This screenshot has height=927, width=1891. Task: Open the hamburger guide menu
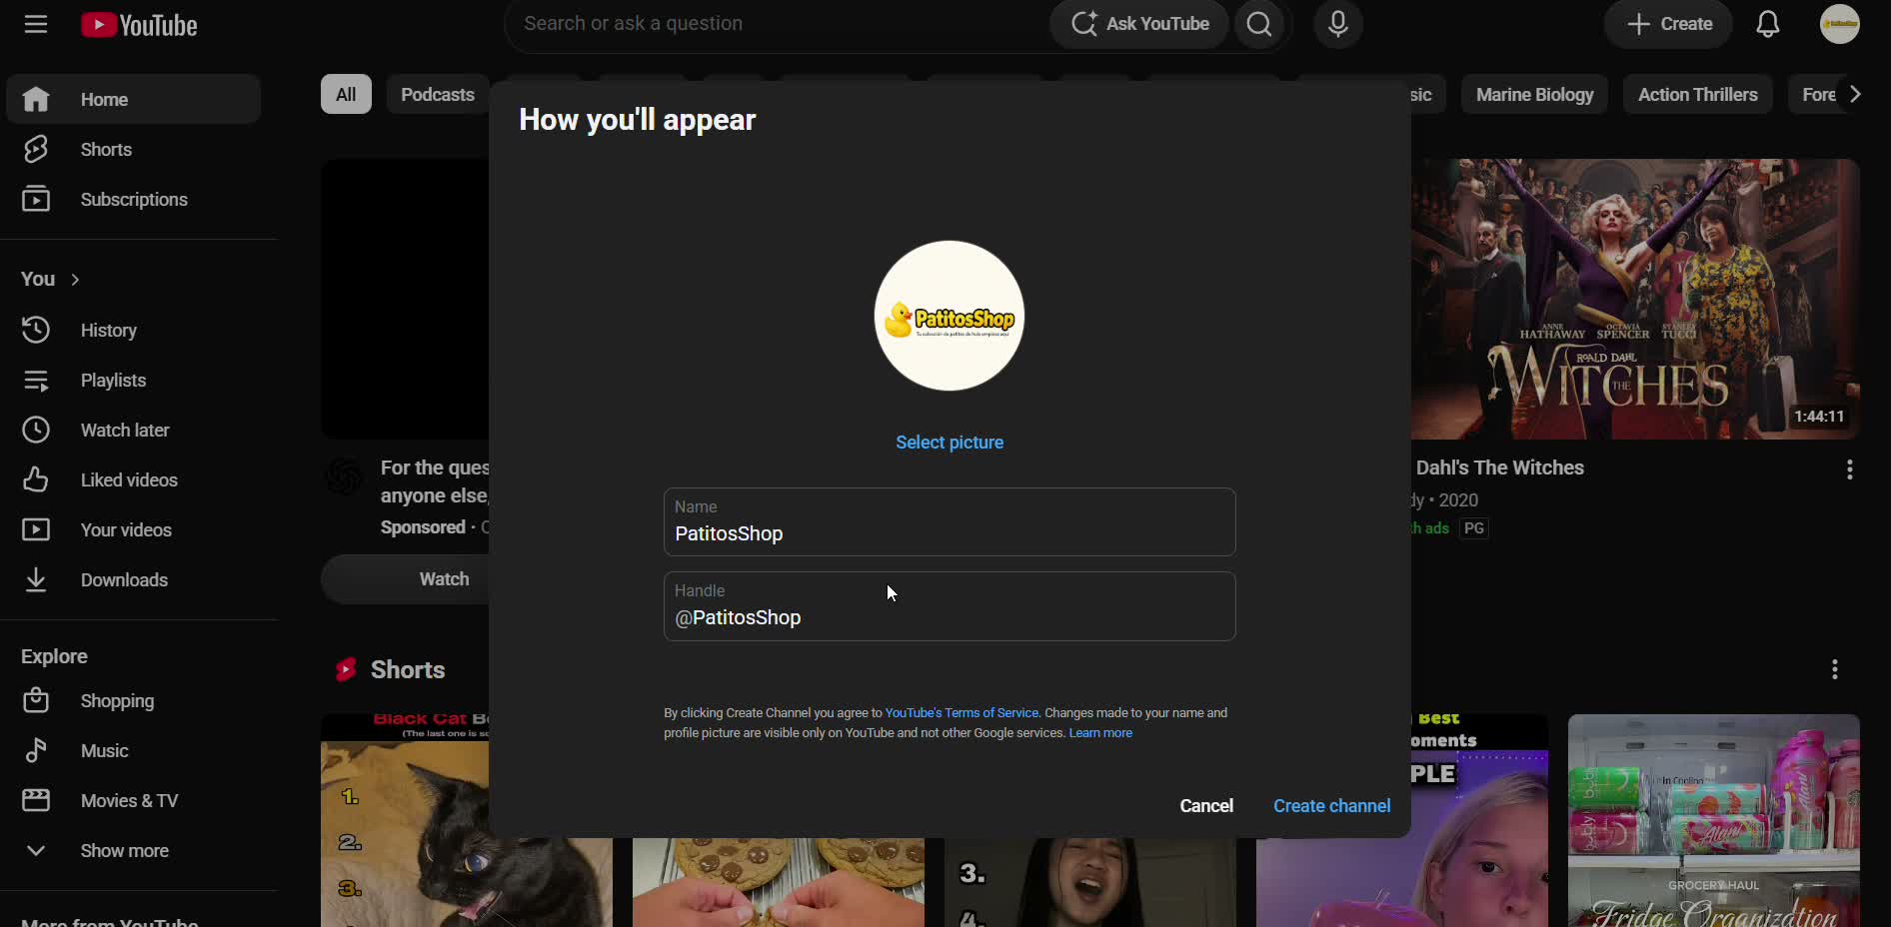click(36, 24)
